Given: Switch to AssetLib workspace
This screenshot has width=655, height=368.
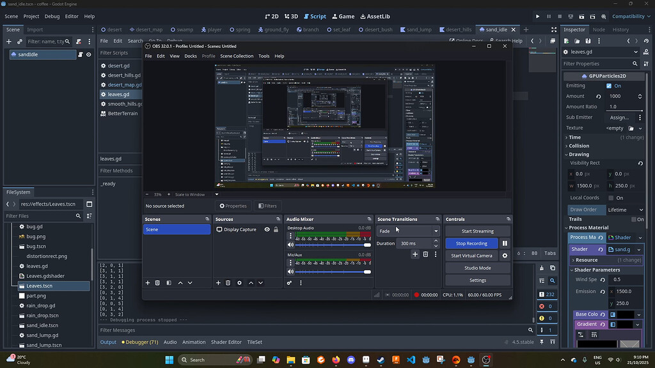Looking at the screenshot, I should (375, 16).
